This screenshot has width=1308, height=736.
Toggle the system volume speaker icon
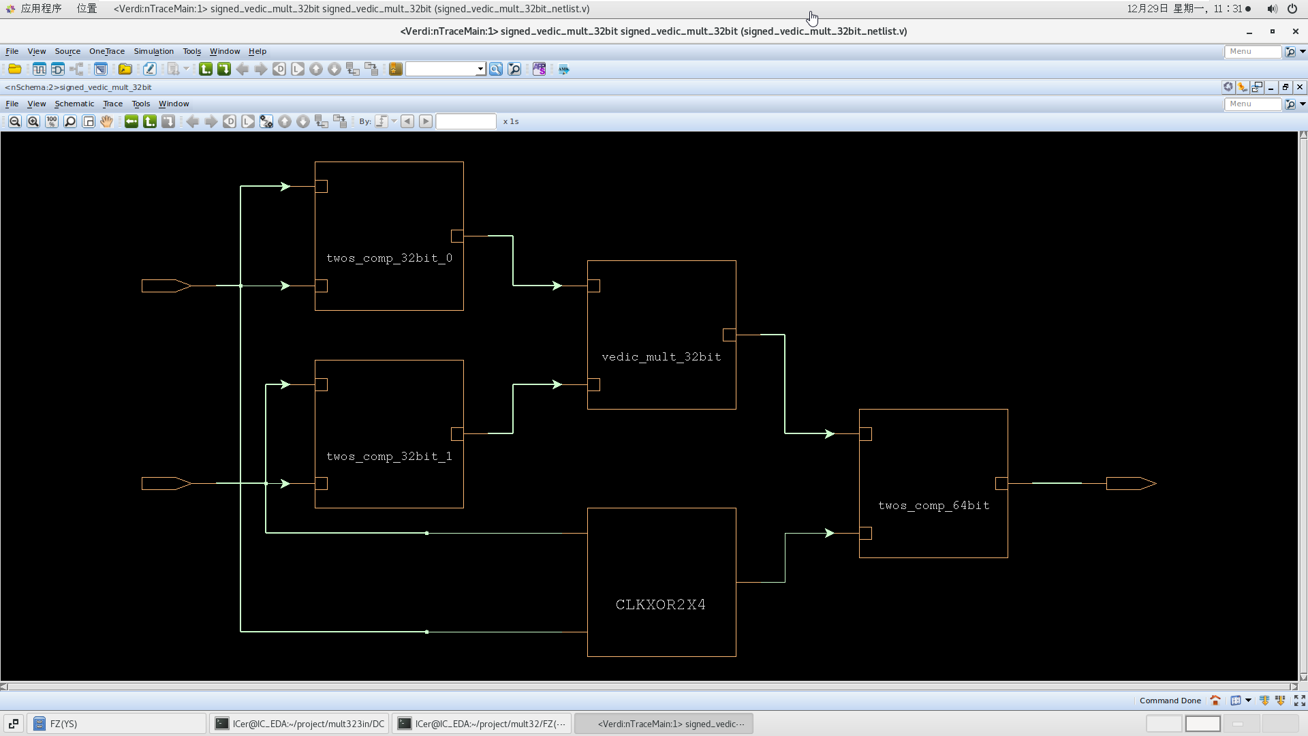click(1271, 9)
